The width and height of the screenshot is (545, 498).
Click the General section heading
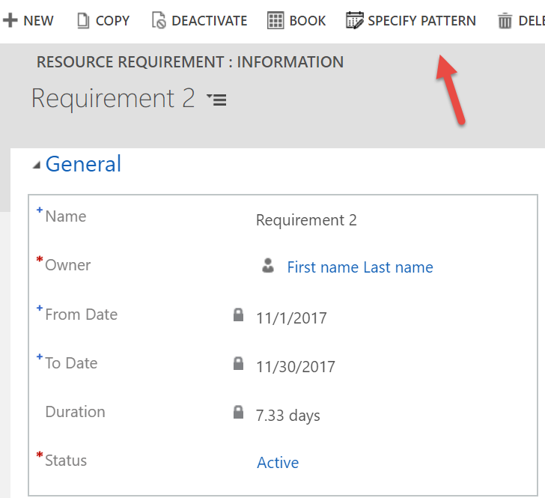coord(83,164)
